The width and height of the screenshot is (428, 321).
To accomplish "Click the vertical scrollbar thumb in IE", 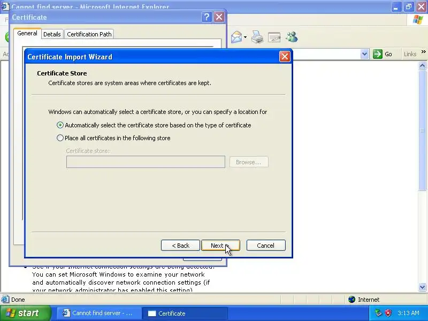I will pos(422,130).
